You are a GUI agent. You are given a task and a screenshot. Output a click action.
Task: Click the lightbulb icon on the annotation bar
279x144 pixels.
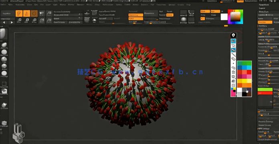coord(233,35)
